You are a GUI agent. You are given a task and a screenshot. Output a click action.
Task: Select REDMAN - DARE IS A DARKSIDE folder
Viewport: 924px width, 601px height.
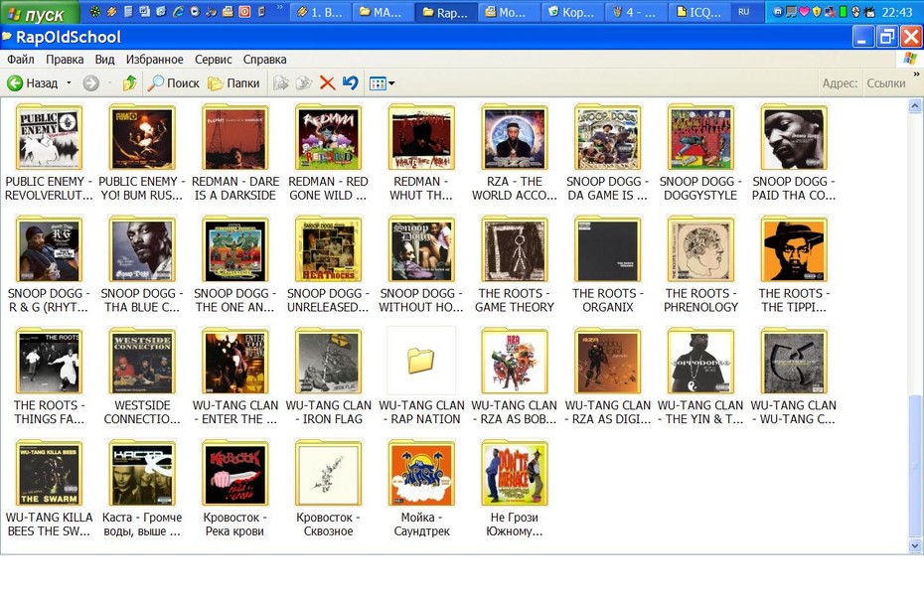(x=235, y=153)
